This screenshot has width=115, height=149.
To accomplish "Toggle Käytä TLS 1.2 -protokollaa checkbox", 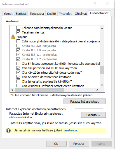I will 18,59.
